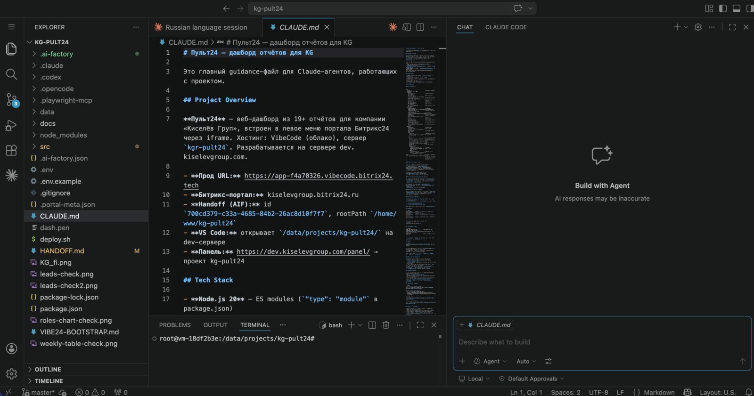754x396 pixels.
Task: Open the dev.kiselevgroup.com/panel link
Action: click(303, 251)
